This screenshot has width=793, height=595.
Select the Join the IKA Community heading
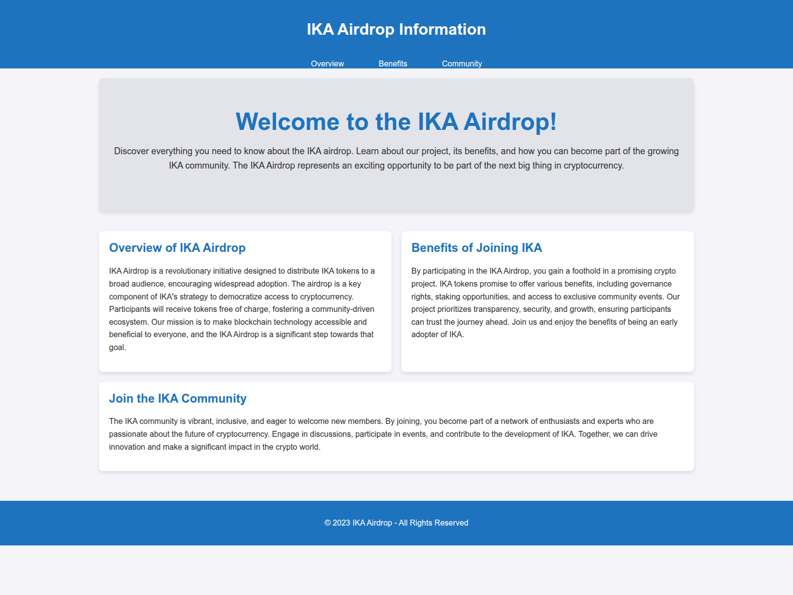point(177,398)
